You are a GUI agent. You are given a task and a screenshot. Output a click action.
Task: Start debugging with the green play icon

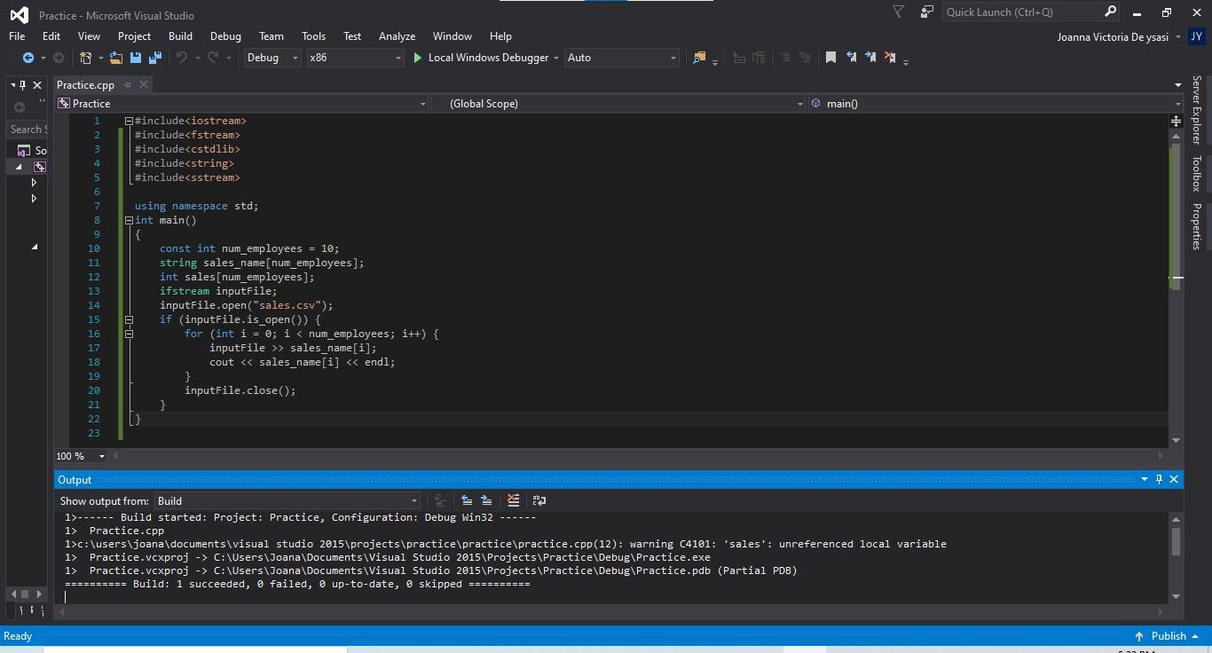click(418, 58)
